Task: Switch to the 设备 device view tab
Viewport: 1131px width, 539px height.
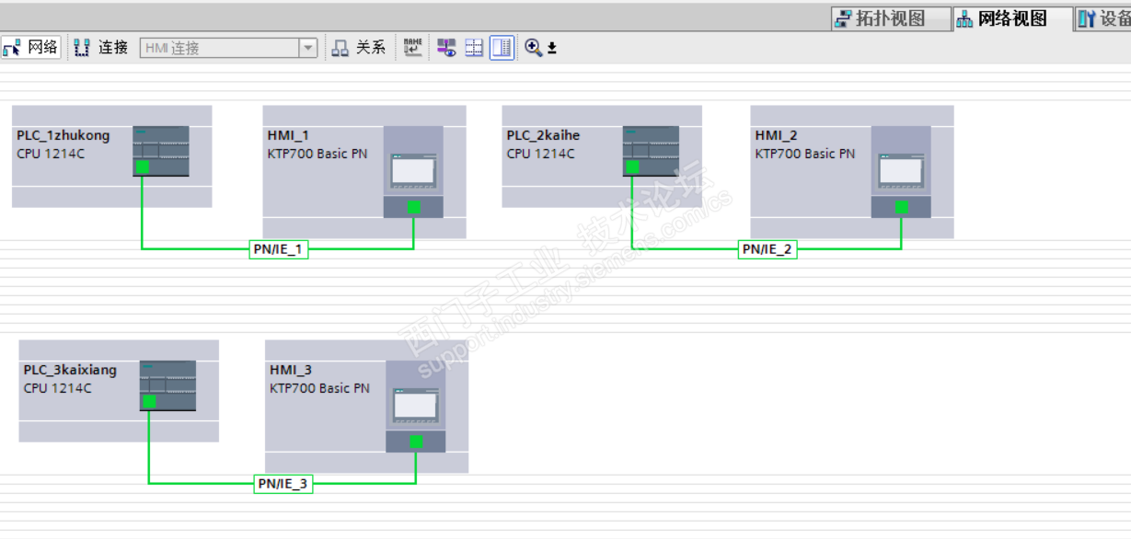Action: coord(1103,18)
